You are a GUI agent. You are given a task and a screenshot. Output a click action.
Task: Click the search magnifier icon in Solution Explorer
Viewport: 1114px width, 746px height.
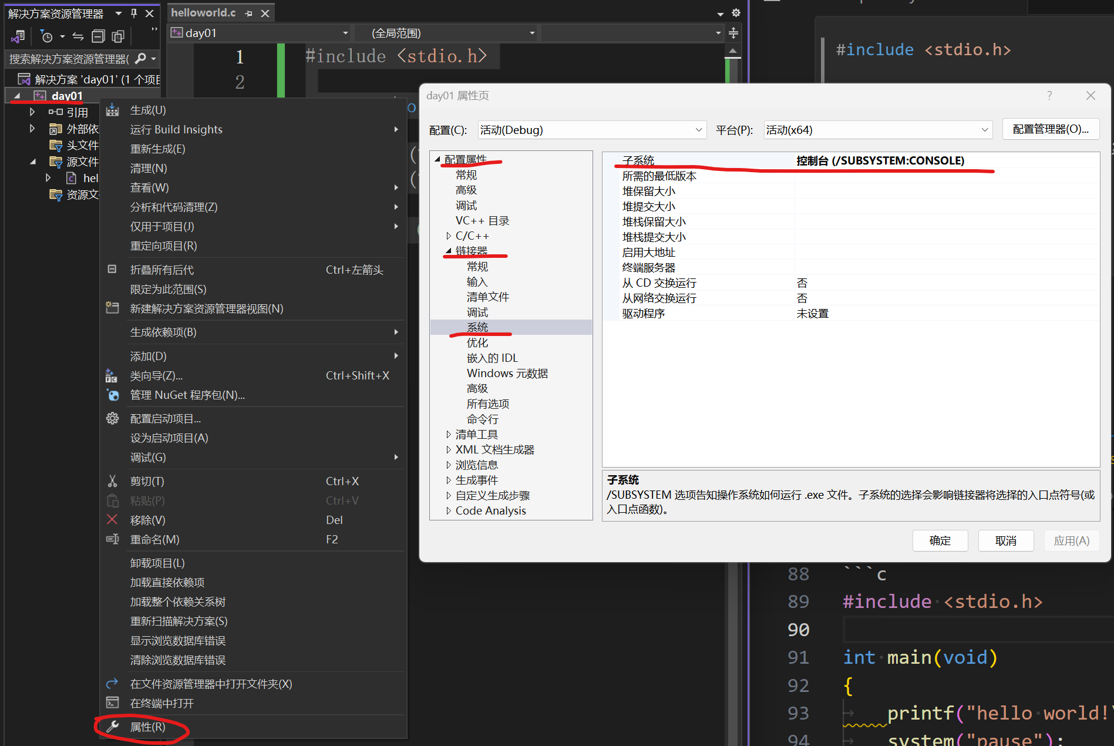[x=140, y=58]
